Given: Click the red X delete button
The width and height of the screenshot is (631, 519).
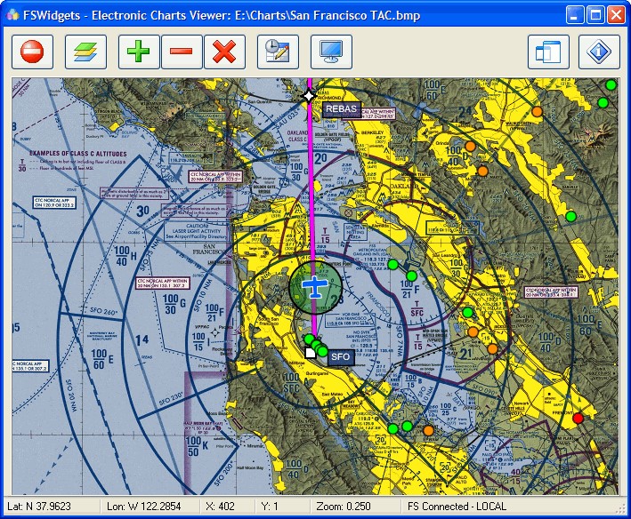Looking at the screenshot, I should pos(224,52).
